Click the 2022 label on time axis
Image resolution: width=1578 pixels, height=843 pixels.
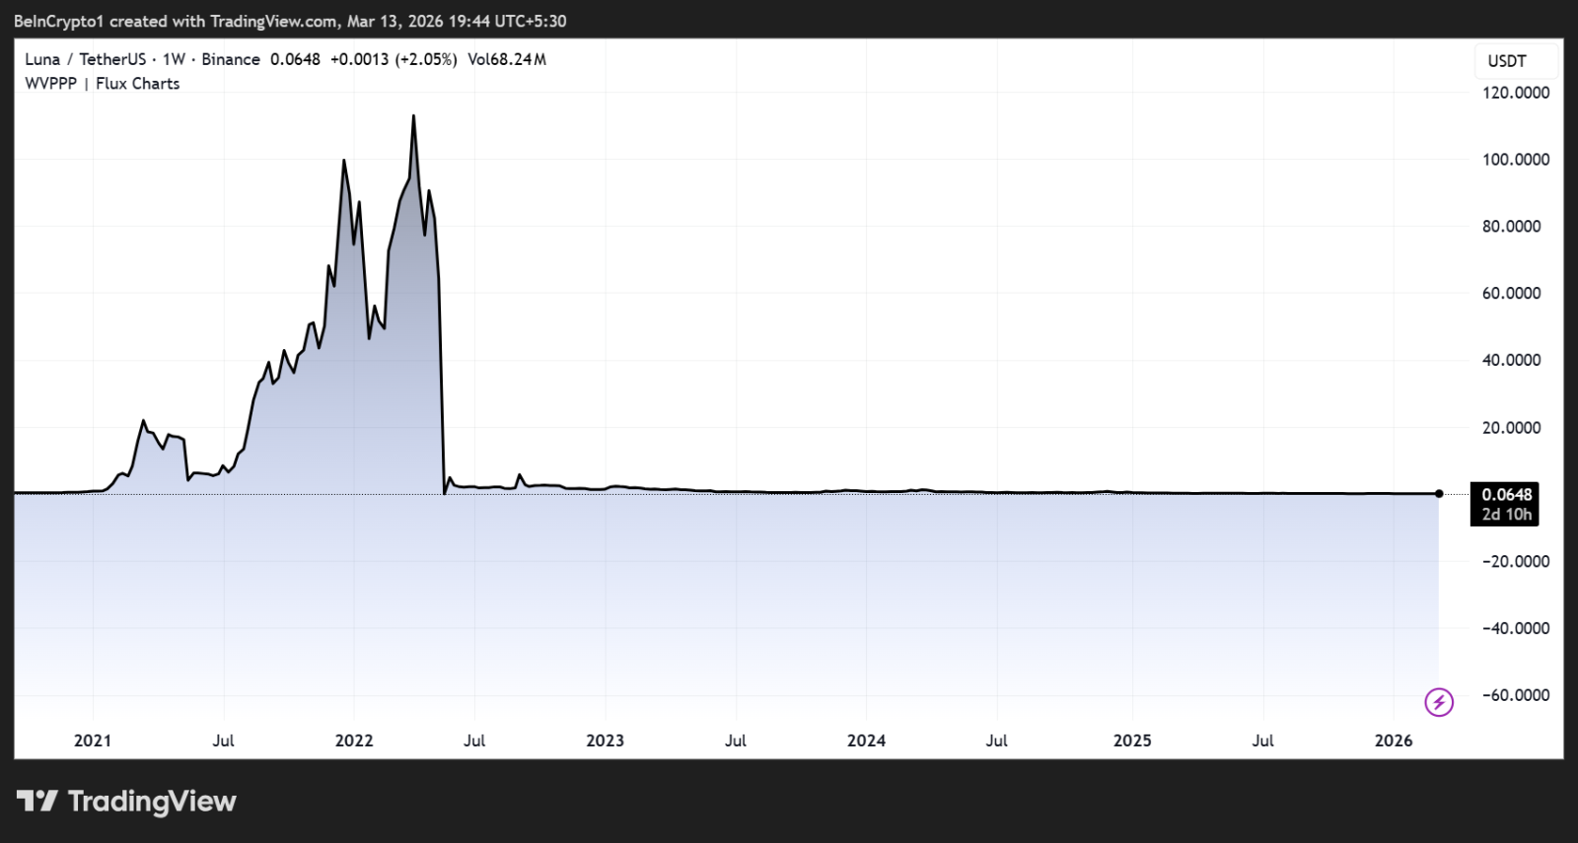click(x=354, y=740)
